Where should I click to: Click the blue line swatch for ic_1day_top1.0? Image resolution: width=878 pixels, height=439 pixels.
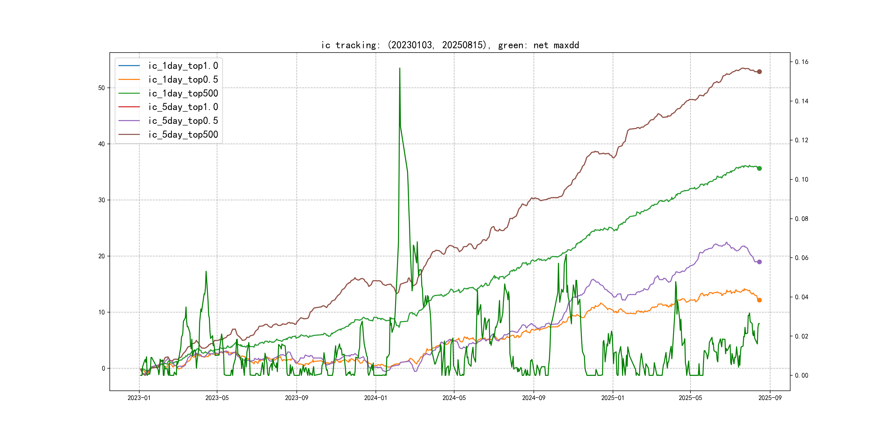click(x=129, y=65)
